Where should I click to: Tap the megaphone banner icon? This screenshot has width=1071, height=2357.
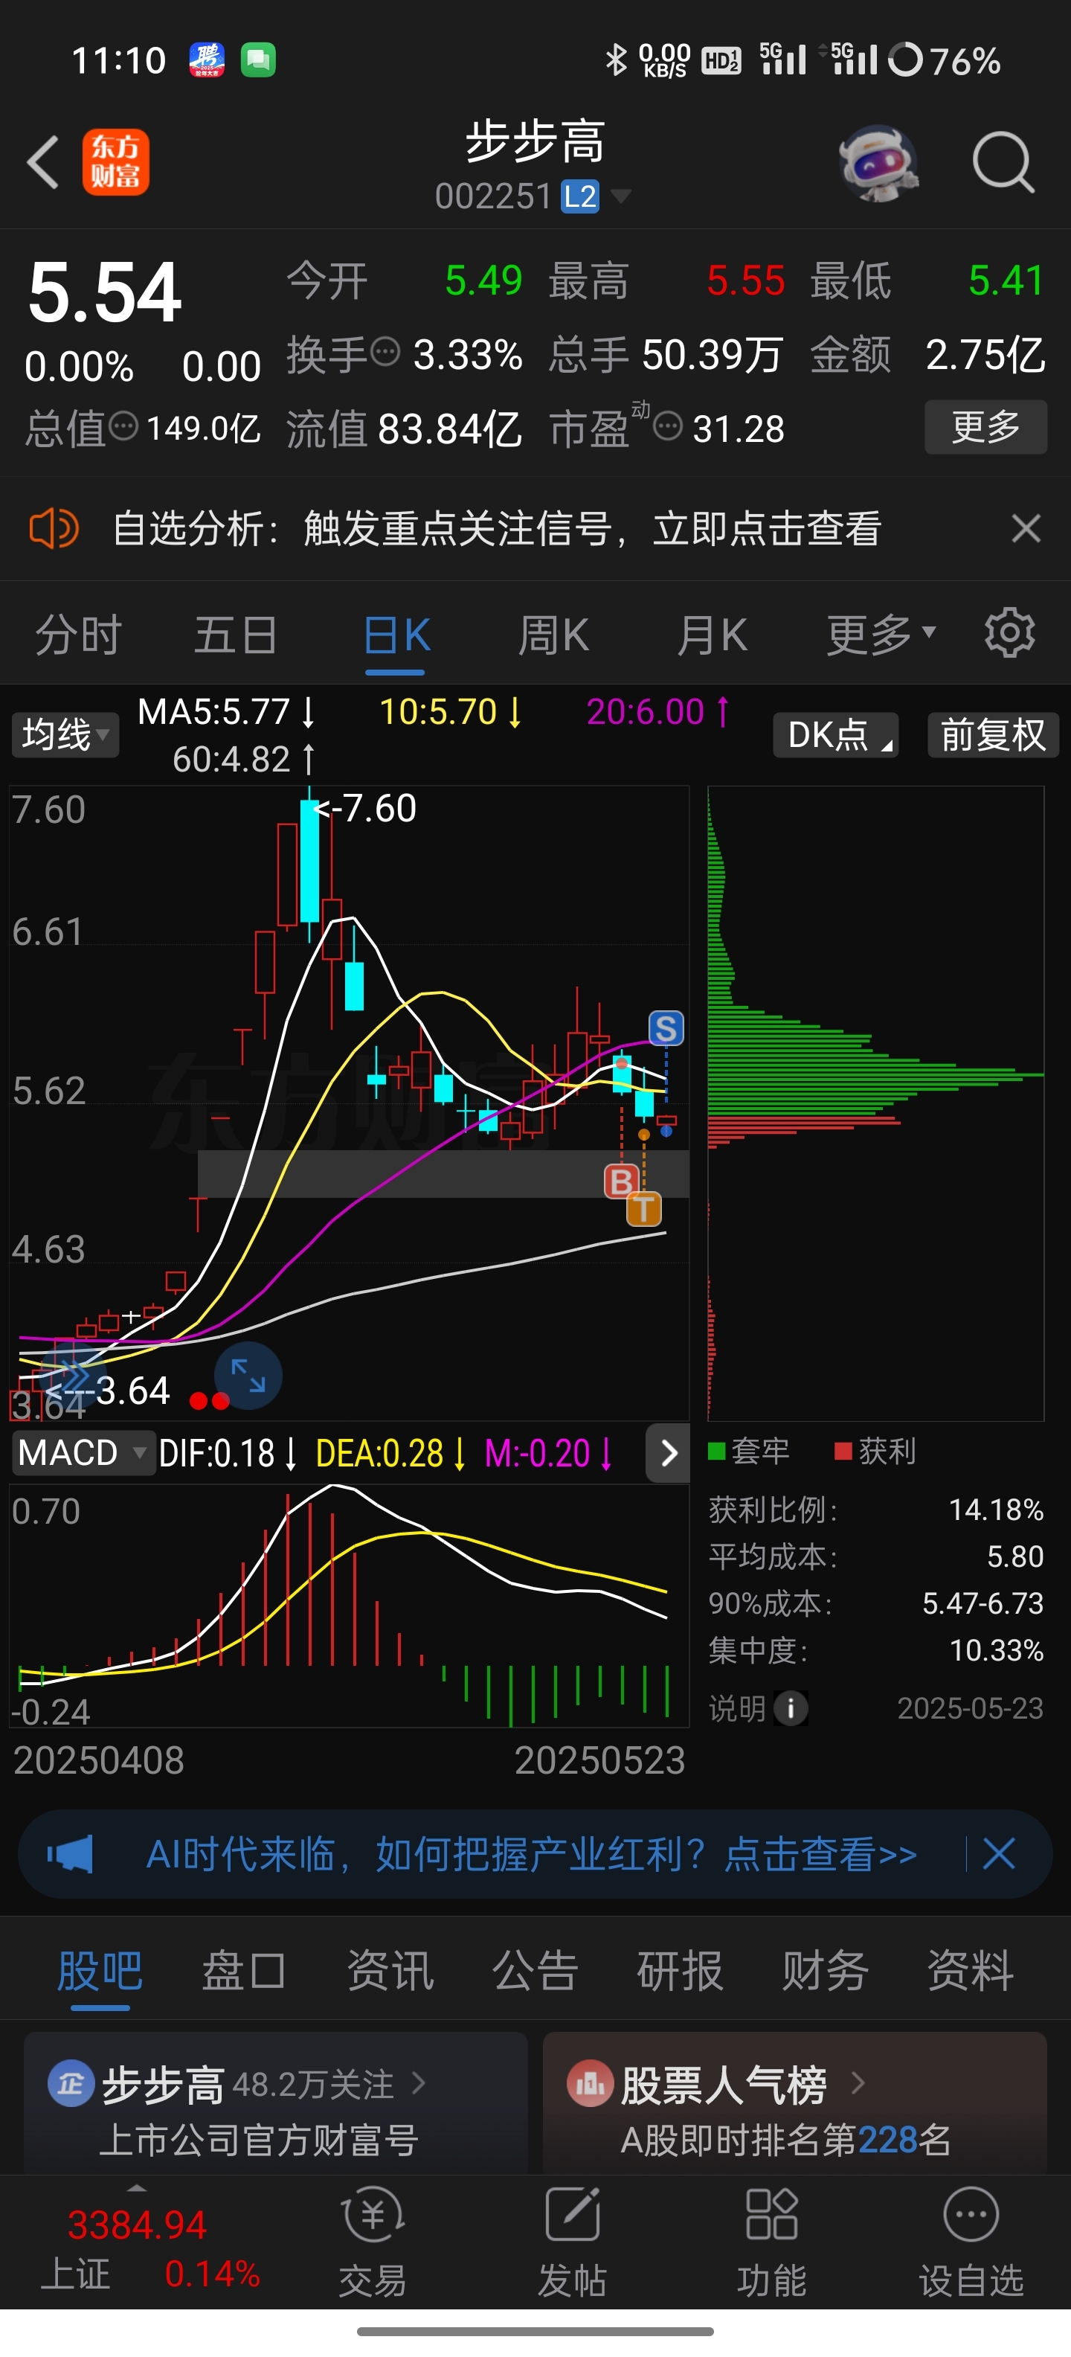click(x=71, y=1854)
